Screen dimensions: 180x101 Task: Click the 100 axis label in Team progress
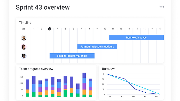[x=21, y=83]
